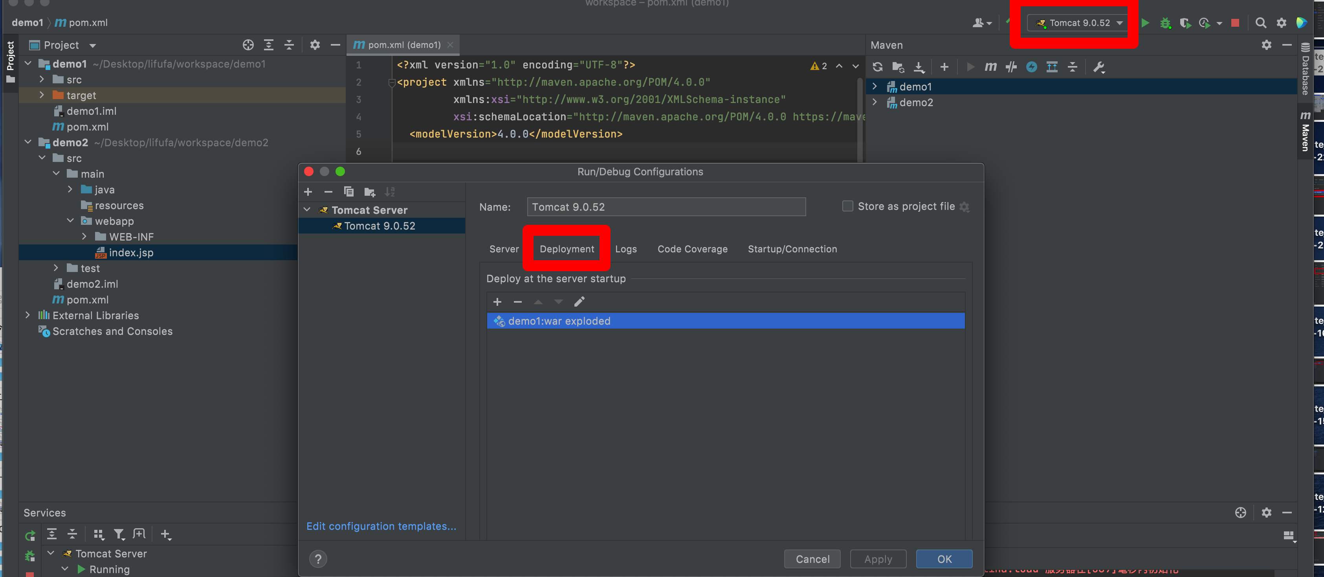Open IDE settings gear in top toolbar
The image size is (1324, 577).
click(1281, 23)
